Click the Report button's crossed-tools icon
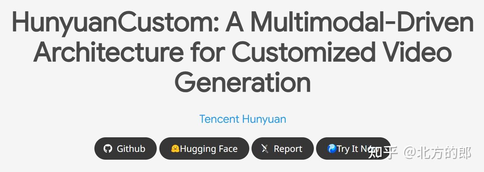 pos(265,148)
